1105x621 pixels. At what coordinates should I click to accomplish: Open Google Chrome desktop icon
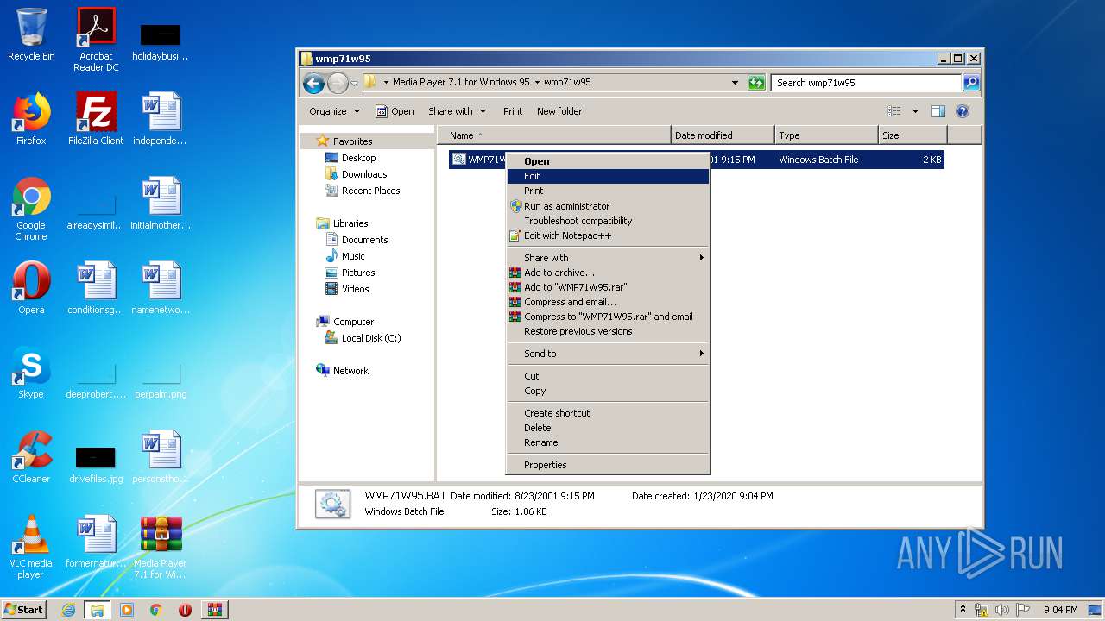(x=31, y=209)
